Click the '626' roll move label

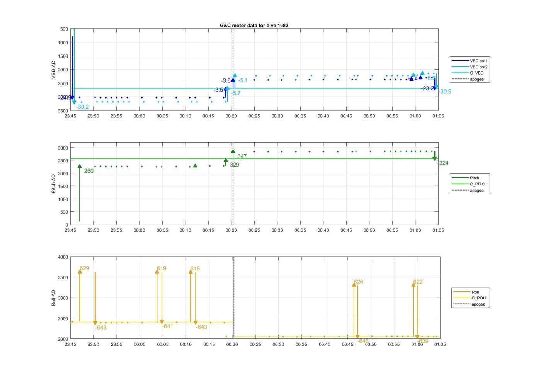[x=359, y=282]
